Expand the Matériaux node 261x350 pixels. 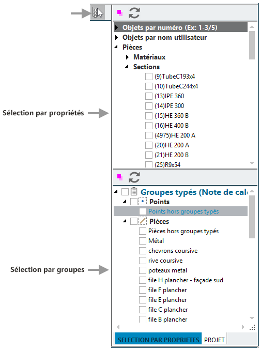point(127,57)
